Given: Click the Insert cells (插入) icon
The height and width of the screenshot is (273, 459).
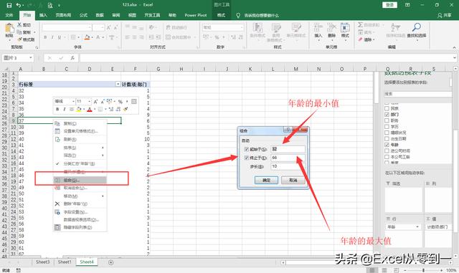Looking at the screenshot, I should tap(318, 28).
